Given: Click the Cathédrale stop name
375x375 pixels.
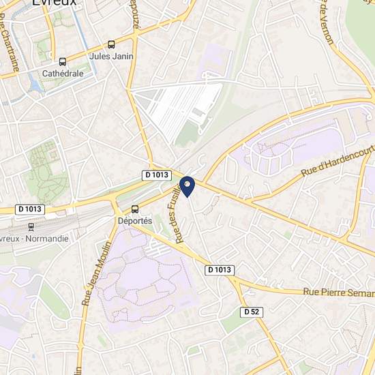Looking at the screenshot, I should (63, 73).
